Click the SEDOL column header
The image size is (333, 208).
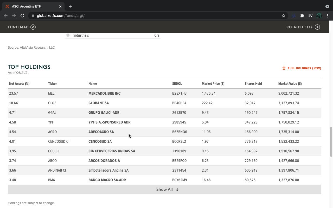click(177, 84)
